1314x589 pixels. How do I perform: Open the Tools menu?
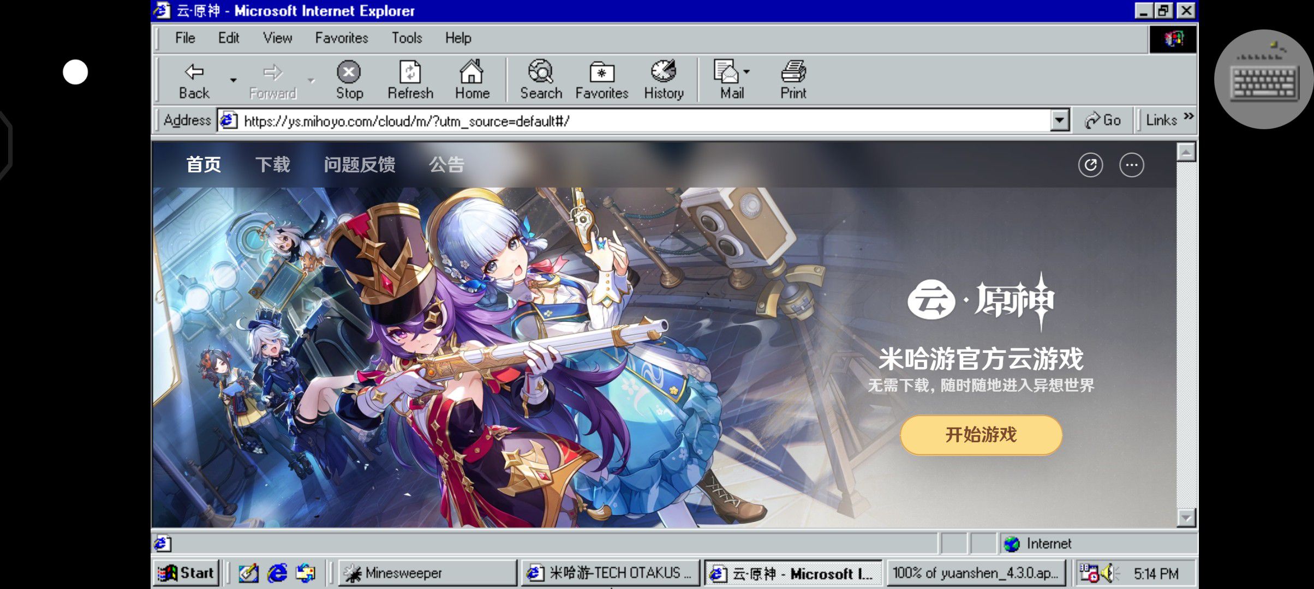407,38
